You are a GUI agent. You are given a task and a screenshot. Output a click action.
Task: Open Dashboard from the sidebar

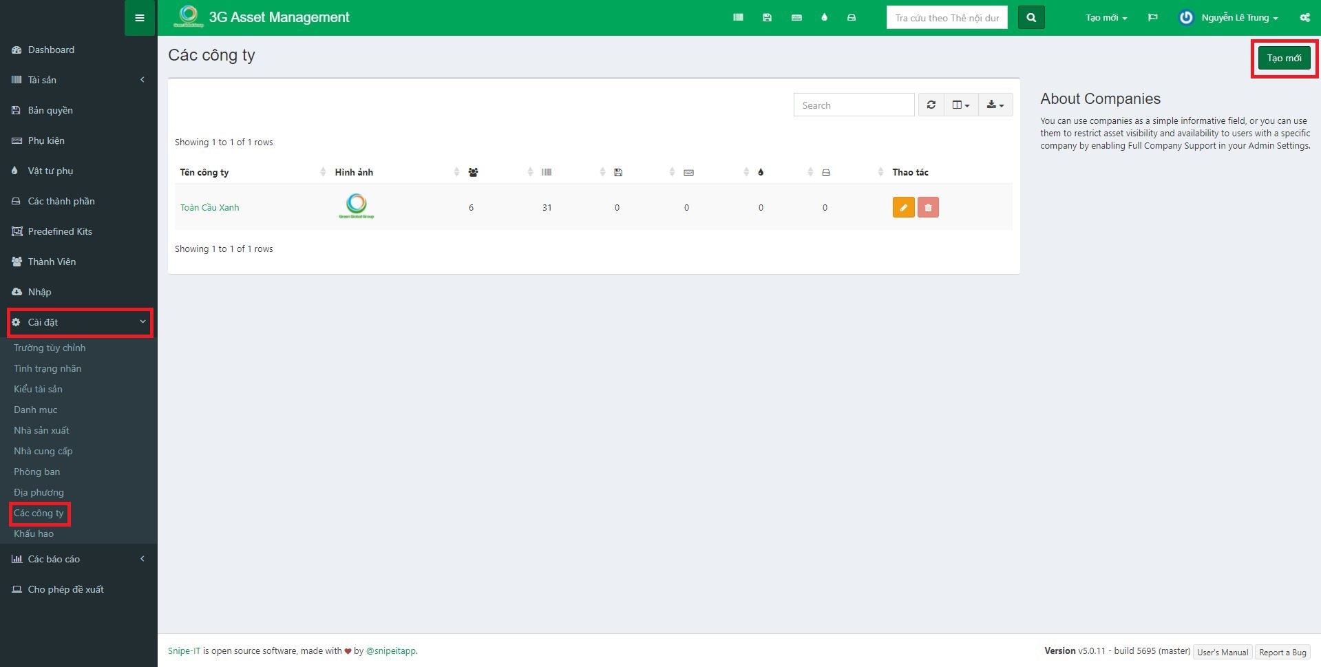[x=51, y=50]
